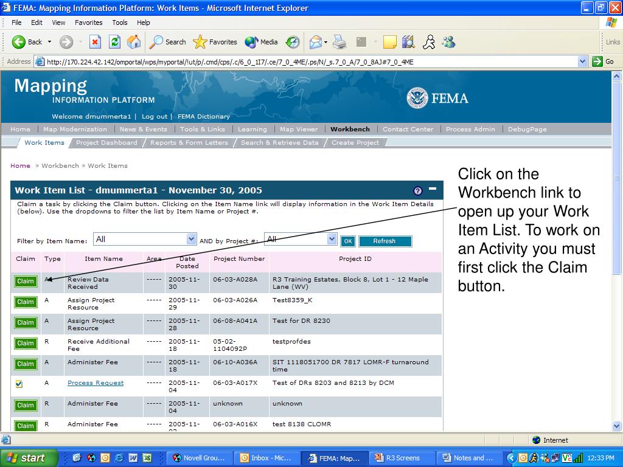Image resolution: width=623 pixels, height=467 pixels.
Task: Open the File menu
Action: click(x=16, y=22)
